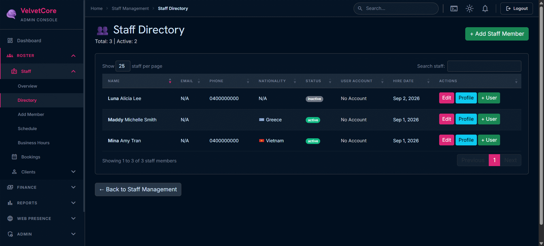Click the Previous pagination button
The image size is (544, 246).
tap(473, 160)
